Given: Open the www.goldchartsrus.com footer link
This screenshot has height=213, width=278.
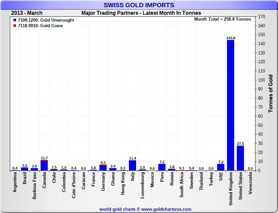Looking at the screenshot, I should [166, 209].
